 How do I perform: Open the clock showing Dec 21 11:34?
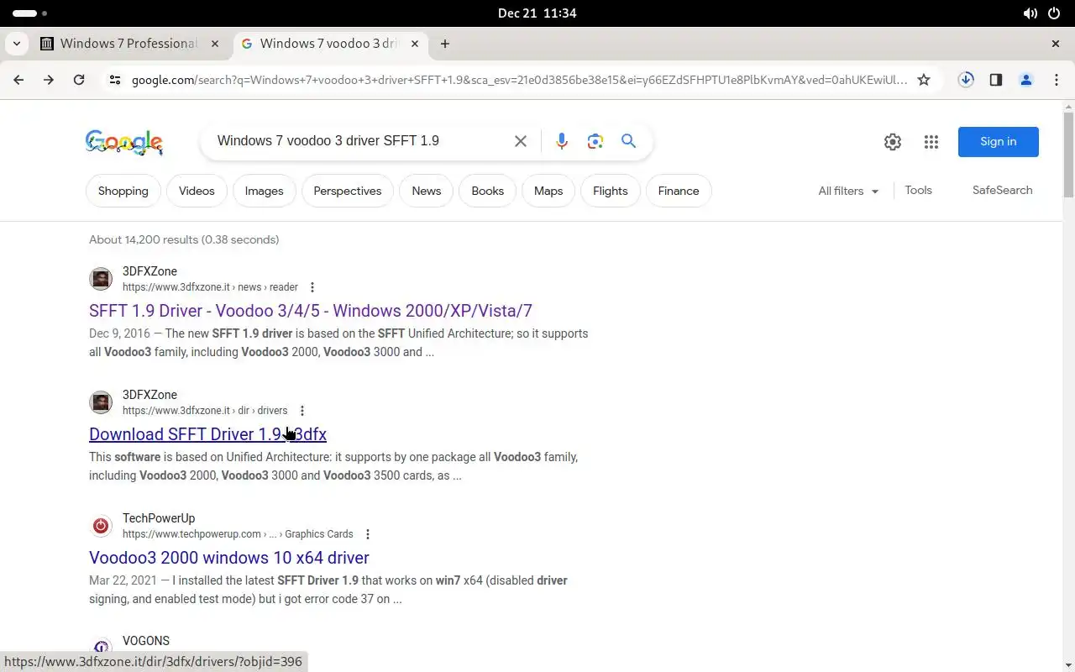tap(537, 13)
